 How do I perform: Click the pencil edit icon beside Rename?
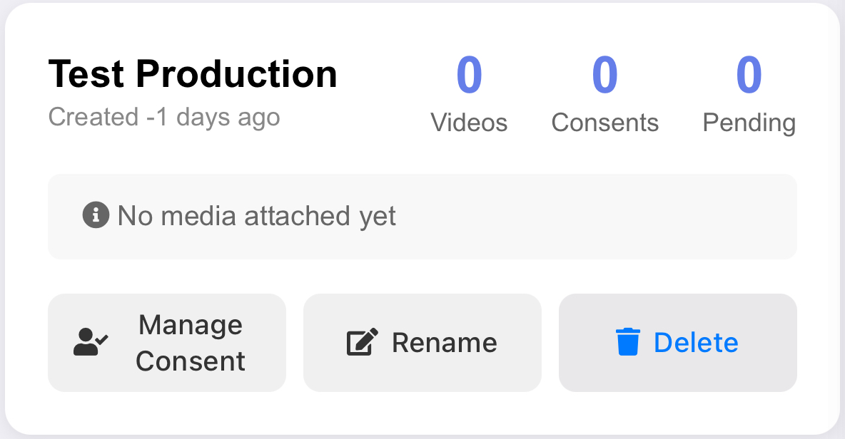click(362, 343)
